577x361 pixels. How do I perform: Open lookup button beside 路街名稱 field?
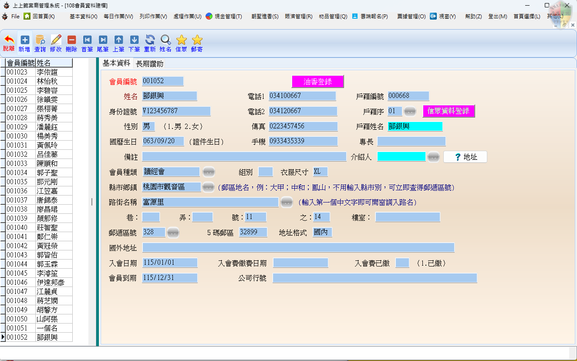coord(286,202)
